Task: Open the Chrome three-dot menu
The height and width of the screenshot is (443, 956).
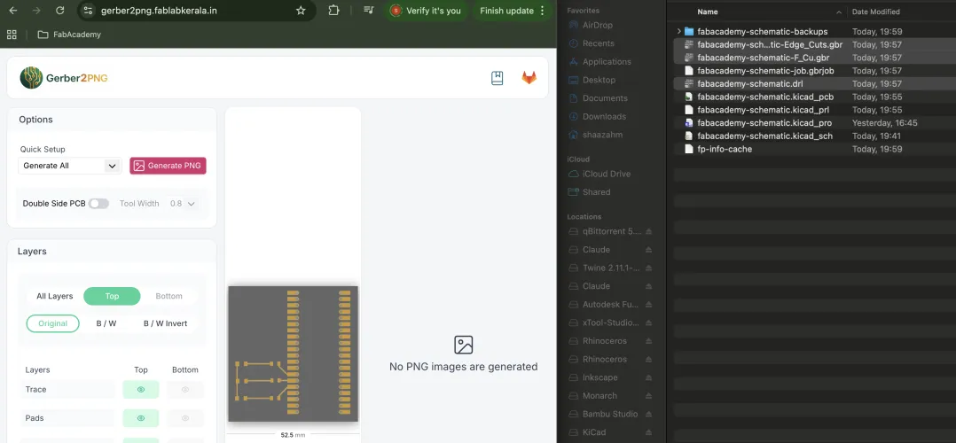Action: tap(542, 11)
